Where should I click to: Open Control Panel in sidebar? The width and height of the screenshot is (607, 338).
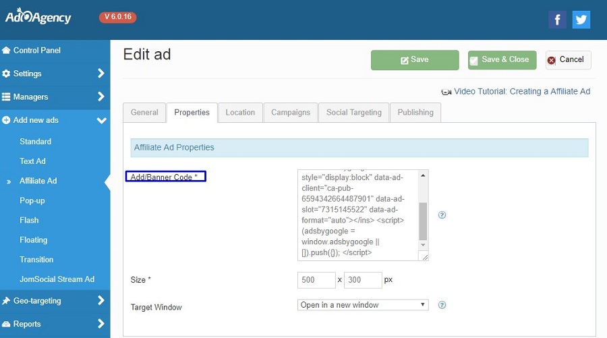pos(37,51)
